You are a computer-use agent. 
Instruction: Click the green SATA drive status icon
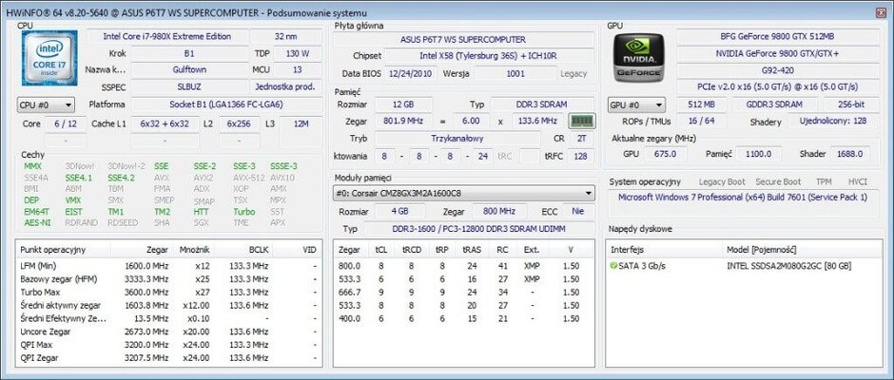click(613, 266)
